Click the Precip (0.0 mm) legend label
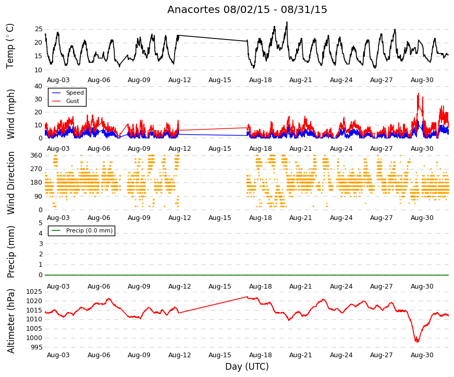The height and width of the screenshot is (377, 454). (89, 230)
